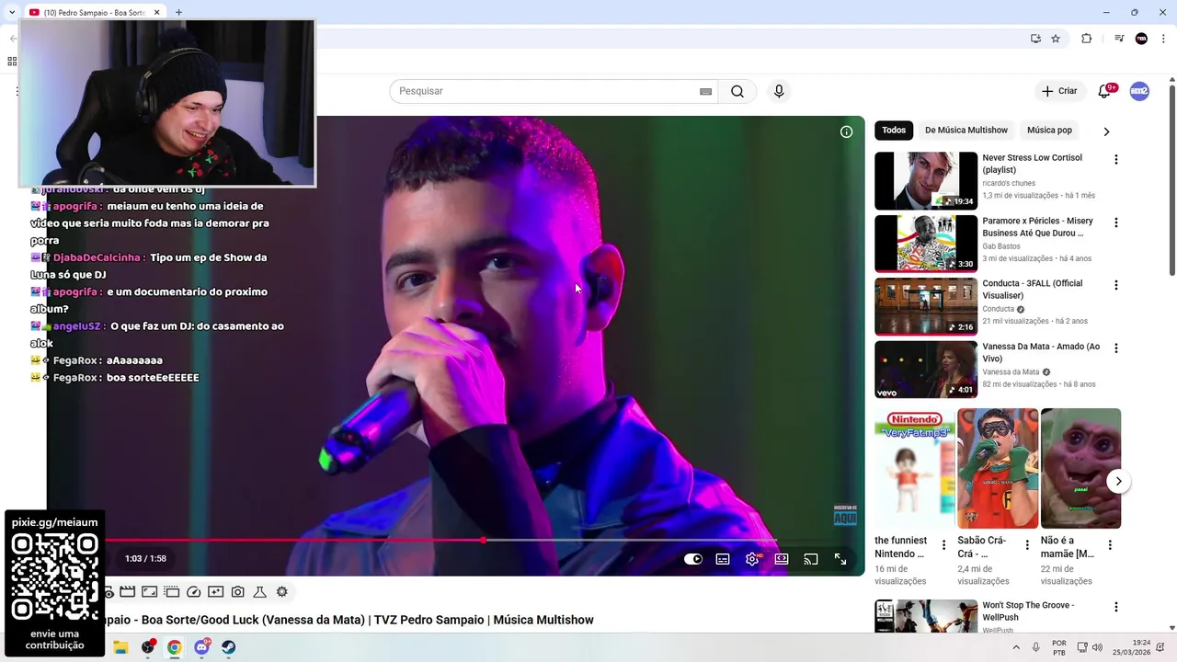The image size is (1177, 662).
Task: Click the progress bar scrubber handle
Action: pyautogui.click(x=484, y=540)
